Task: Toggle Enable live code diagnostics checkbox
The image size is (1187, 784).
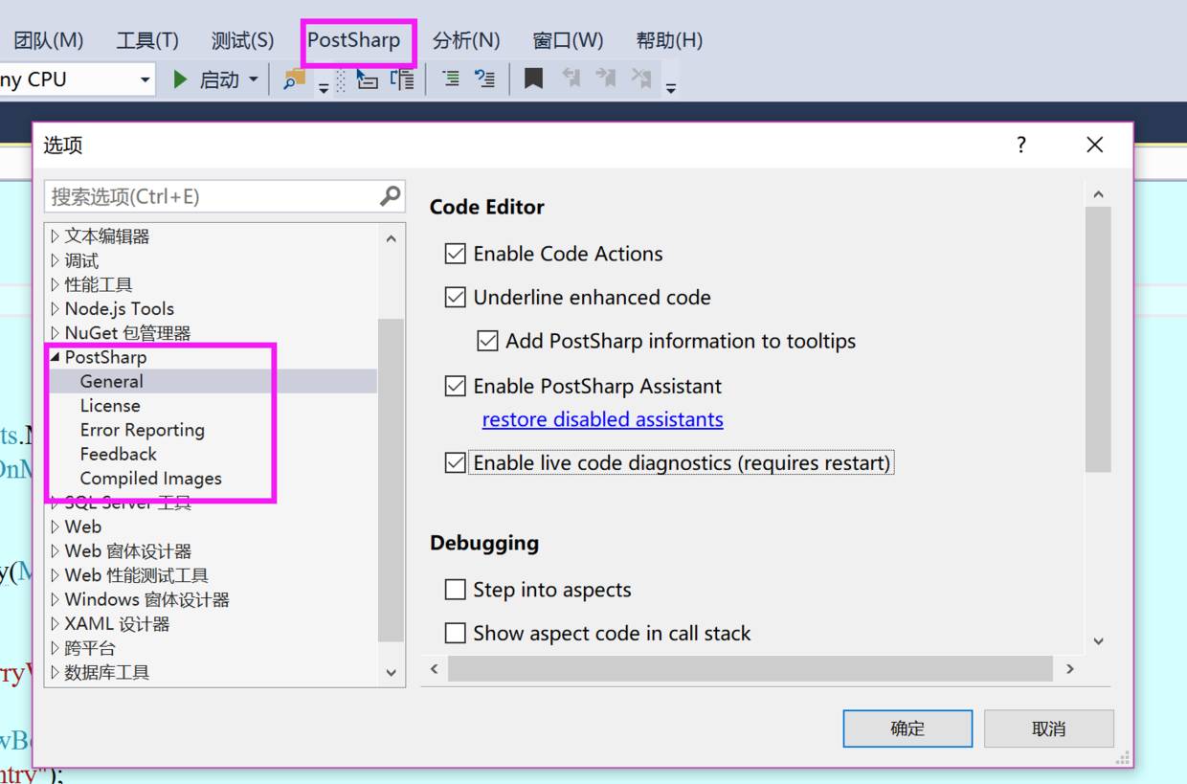Action: pyautogui.click(x=456, y=463)
